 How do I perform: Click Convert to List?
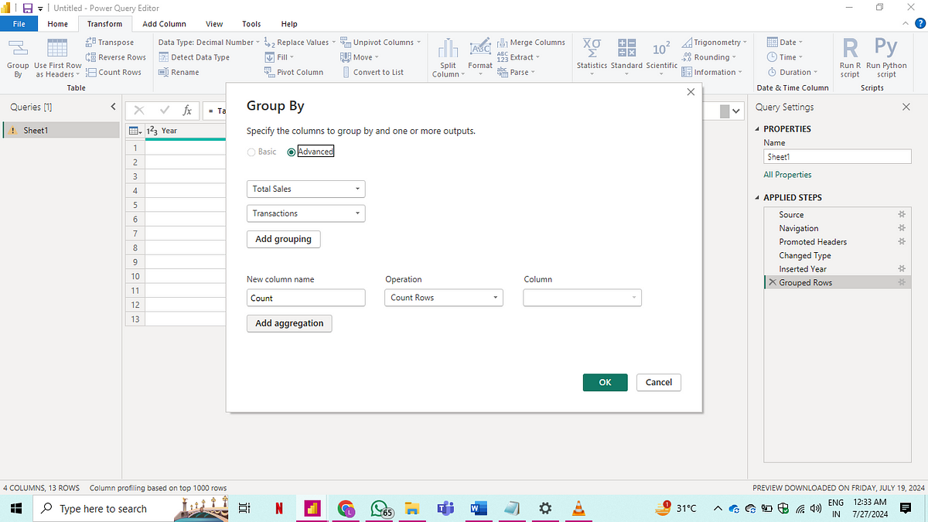[372, 72]
